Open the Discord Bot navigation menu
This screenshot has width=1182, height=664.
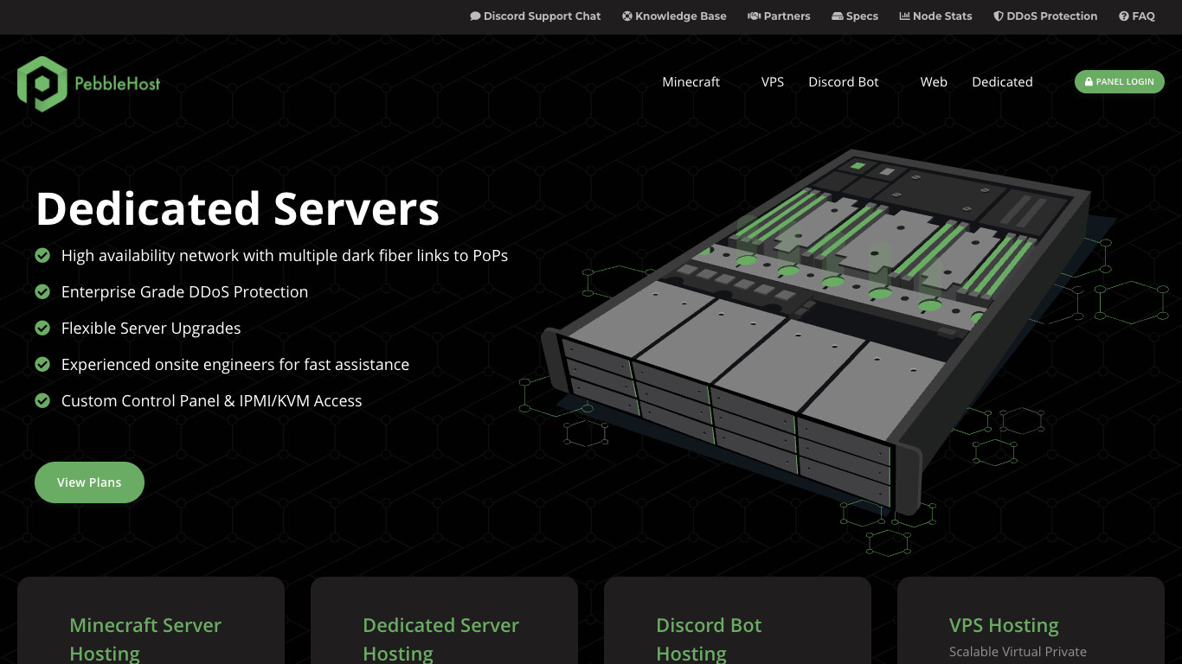click(x=843, y=81)
